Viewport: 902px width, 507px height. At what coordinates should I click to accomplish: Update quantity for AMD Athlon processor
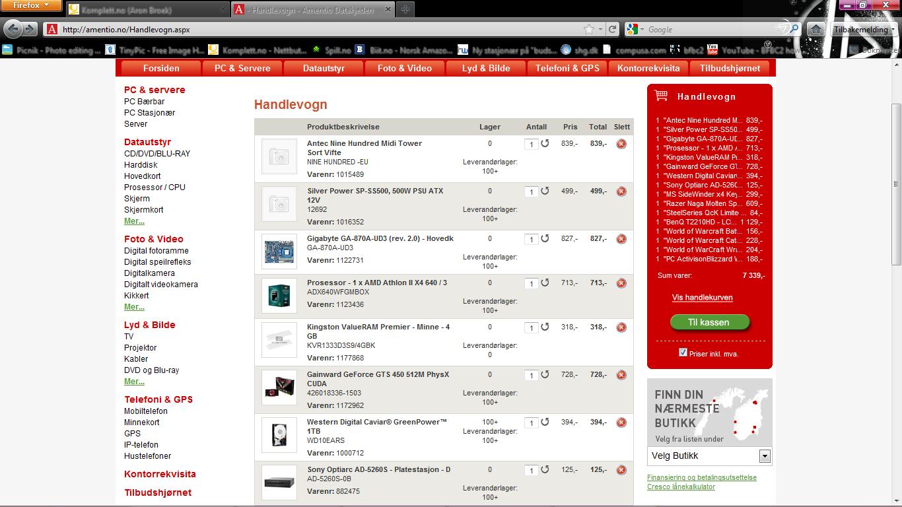pos(545,283)
